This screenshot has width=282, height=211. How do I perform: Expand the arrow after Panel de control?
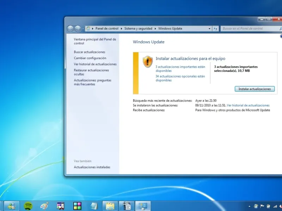coord(121,28)
